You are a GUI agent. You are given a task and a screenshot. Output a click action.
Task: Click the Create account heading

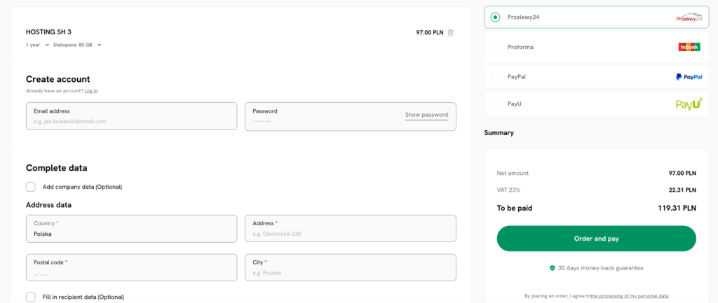[x=58, y=79]
